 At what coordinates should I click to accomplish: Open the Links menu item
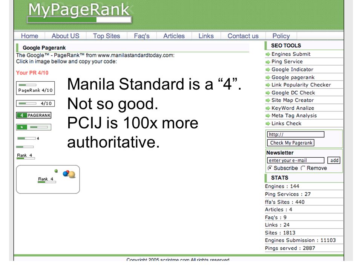206,36
